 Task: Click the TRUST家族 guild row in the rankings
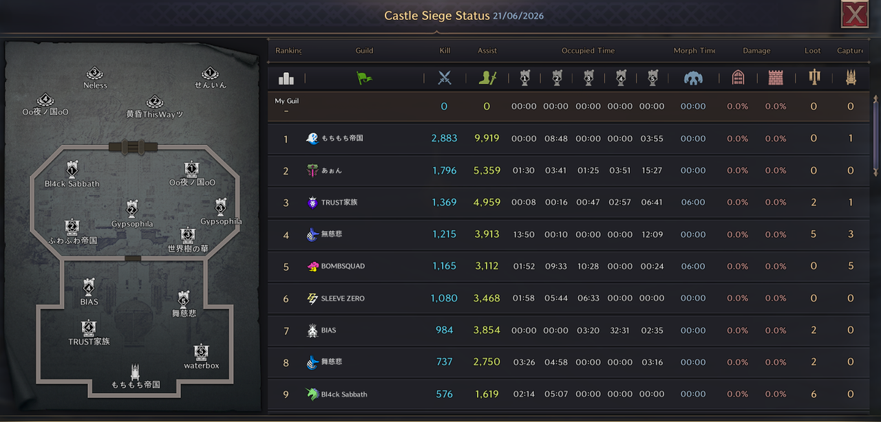(x=569, y=202)
